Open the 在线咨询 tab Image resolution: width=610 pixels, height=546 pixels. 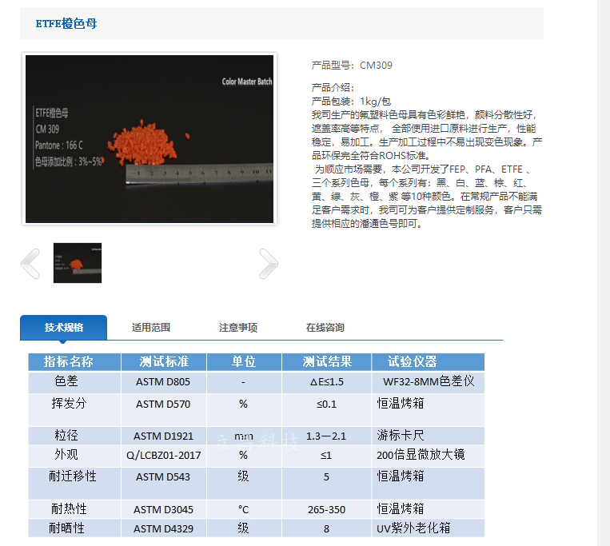[325, 328]
